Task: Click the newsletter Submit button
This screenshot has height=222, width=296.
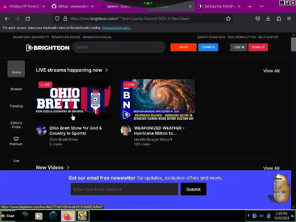Action: tap(193, 189)
